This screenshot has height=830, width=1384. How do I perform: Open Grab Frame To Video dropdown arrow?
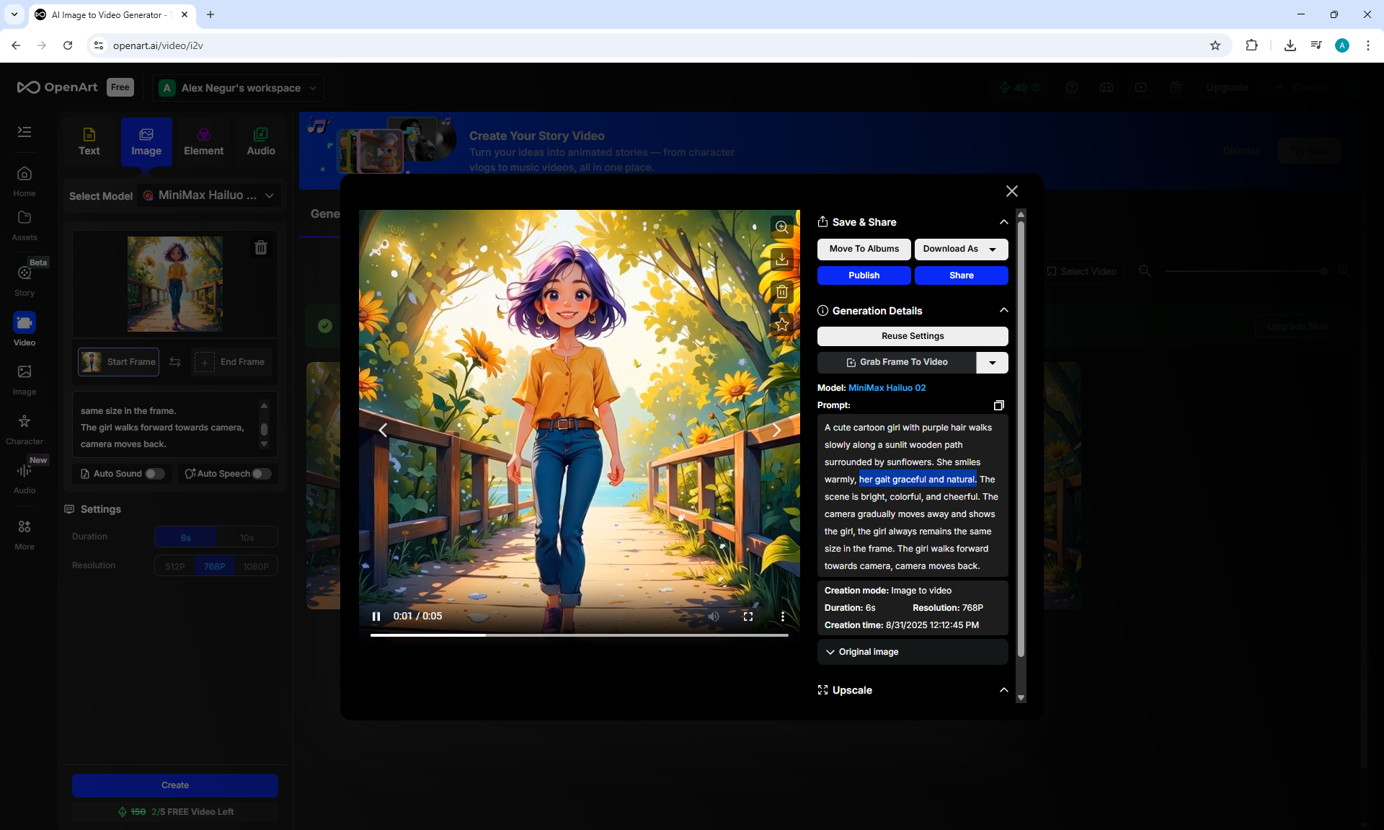pos(992,363)
